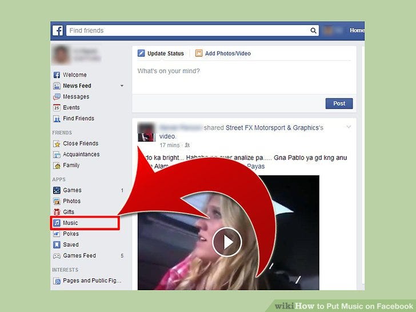The height and width of the screenshot is (312, 416).
Task: Open Acquaintances friends list
Action: (81, 154)
